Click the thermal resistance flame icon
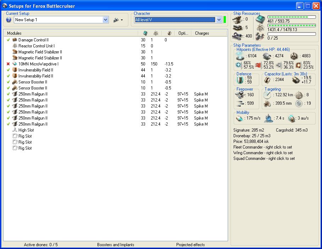Image resolution: width=322 pixels, height=249 pixels. (x=258, y=65)
